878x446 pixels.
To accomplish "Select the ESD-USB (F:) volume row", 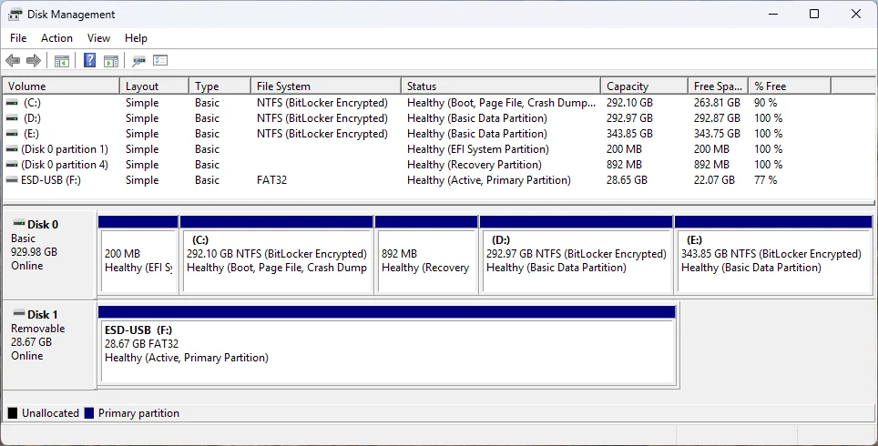I will click(439, 180).
